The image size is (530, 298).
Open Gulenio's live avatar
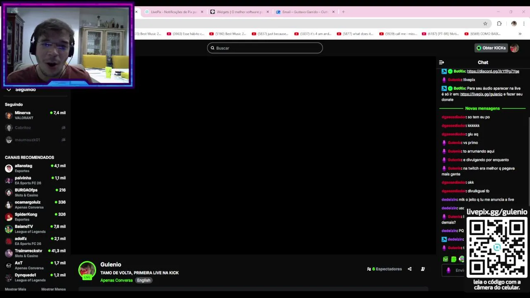(x=87, y=270)
